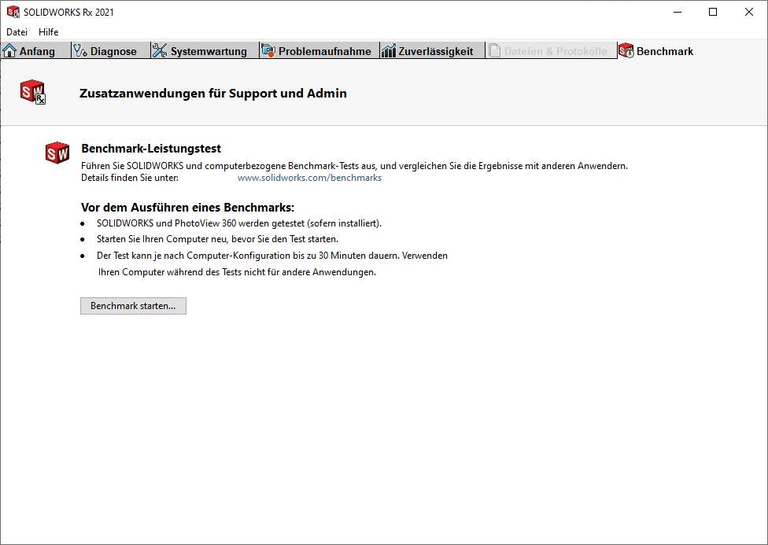768x545 pixels.
Task: Click the SOLIDWORKS Rx icon in the title bar
Action: [13, 12]
